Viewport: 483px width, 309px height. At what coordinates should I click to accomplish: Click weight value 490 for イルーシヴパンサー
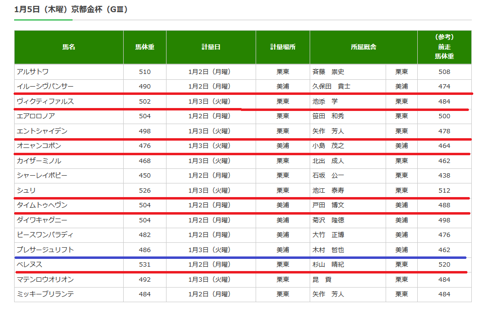[x=145, y=87]
